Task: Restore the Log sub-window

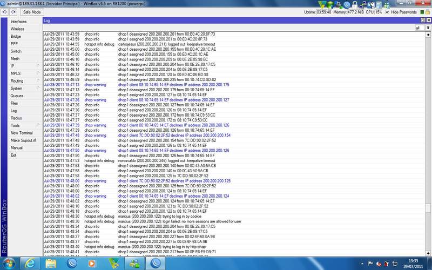Action: pyautogui.click(x=423, y=20)
